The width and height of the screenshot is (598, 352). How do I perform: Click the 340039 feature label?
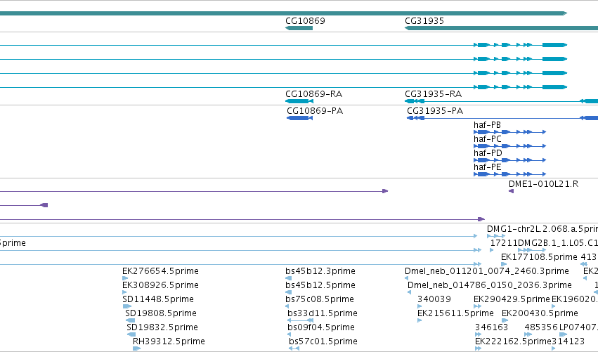434,299
